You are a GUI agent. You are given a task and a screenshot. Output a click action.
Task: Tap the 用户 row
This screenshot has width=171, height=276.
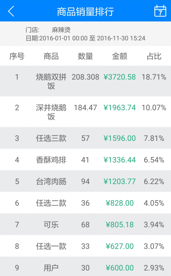[51, 268]
